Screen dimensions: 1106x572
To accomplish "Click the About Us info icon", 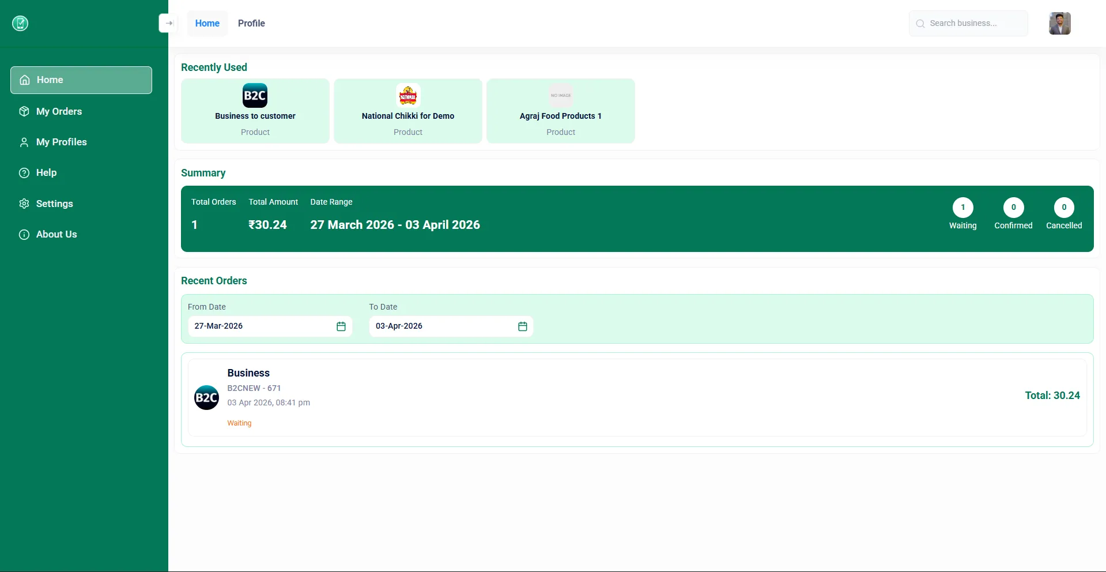I will point(24,234).
